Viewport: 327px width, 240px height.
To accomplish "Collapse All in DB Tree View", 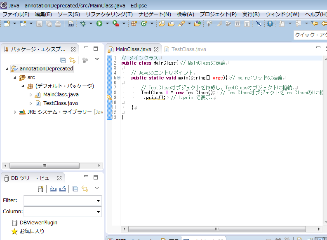I will pos(75,189).
